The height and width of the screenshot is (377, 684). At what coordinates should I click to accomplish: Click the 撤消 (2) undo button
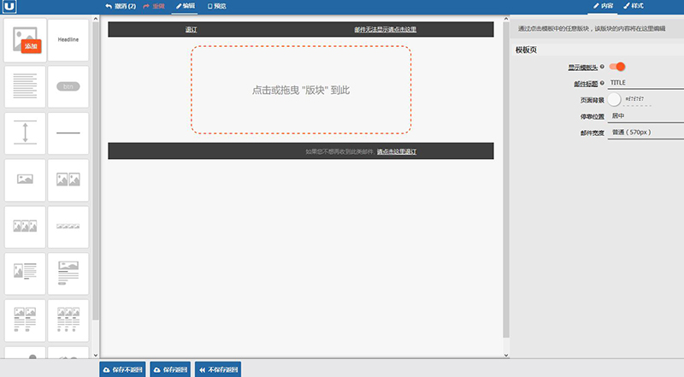120,6
